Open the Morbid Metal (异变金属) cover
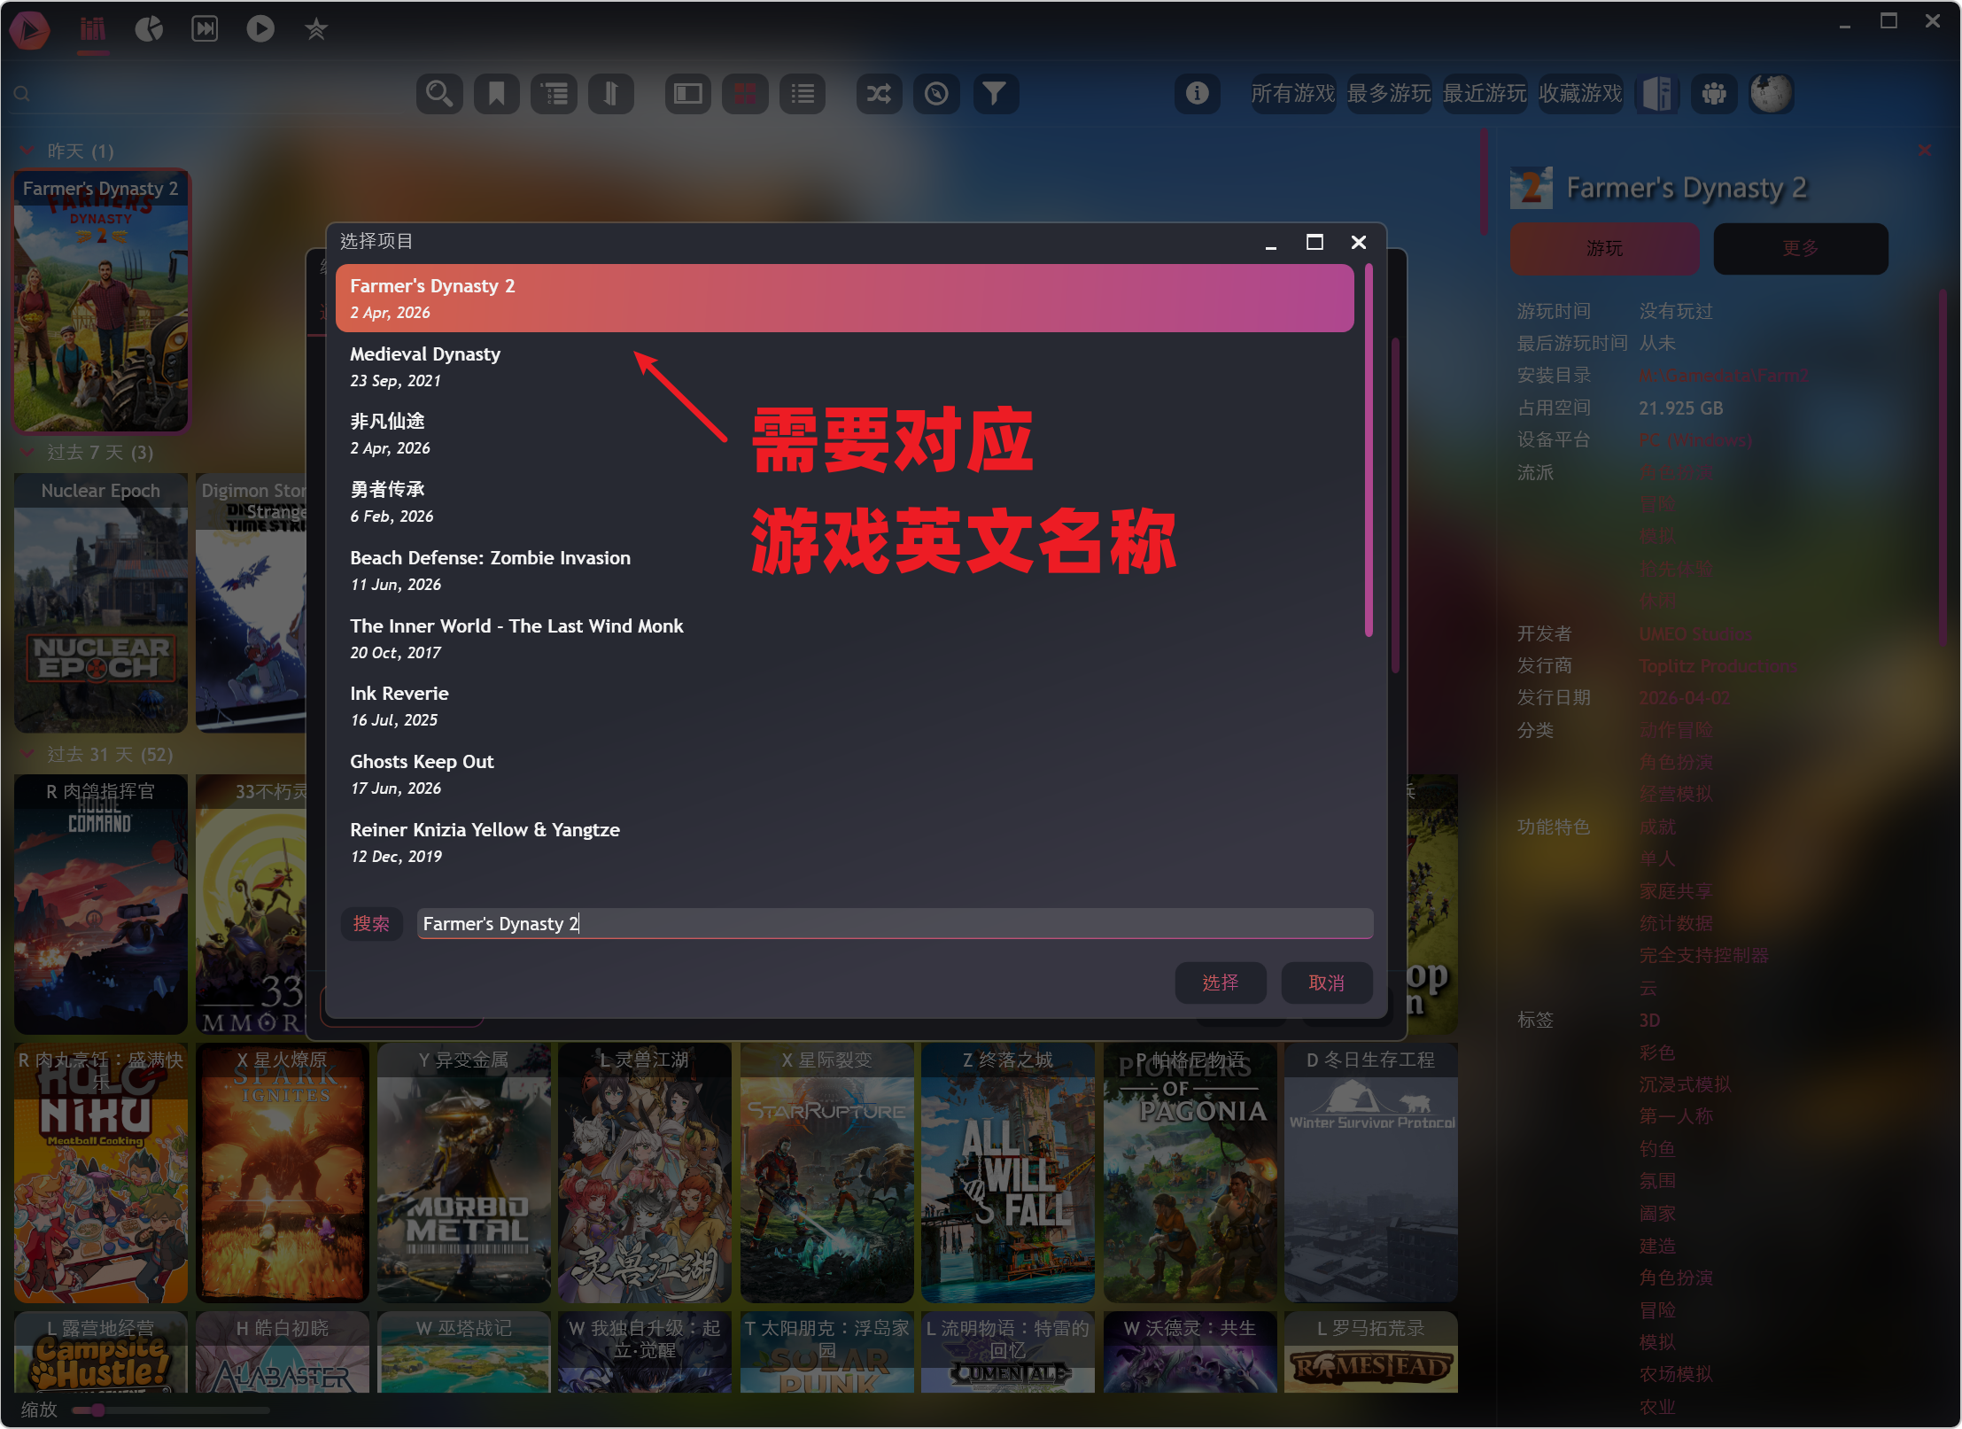 coord(464,1172)
